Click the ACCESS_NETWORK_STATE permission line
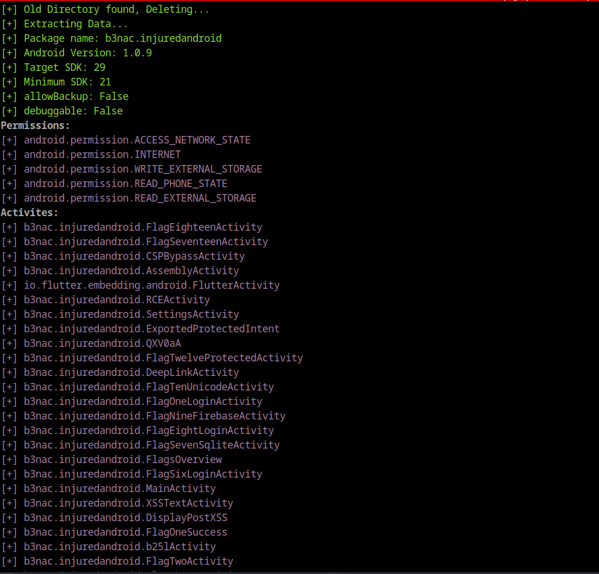Screen dimensions: 599x574 (126, 139)
